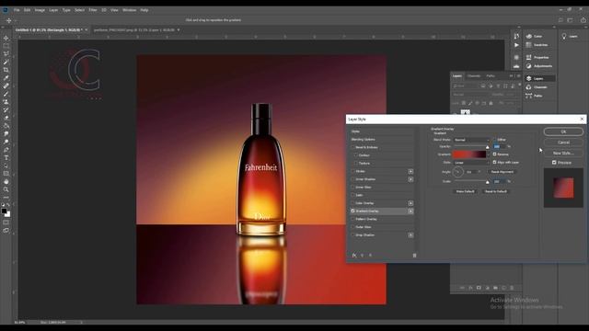Select the Horizontal Type tool
This screenshot has height=331, width=589.
click(6, 157)
